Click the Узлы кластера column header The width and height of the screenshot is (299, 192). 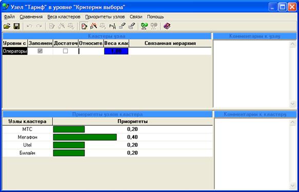27,121
